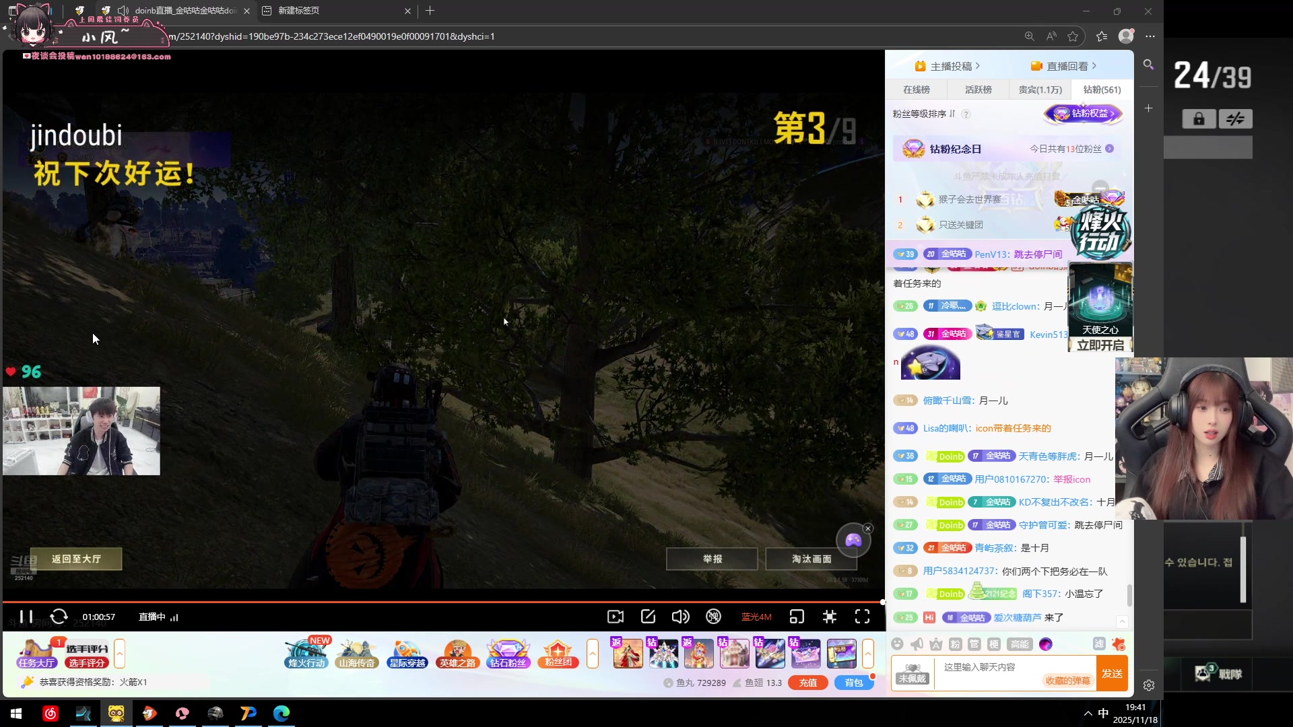This screenshot has height=727, width=1293.
Task: Toggle the 滤 chat filter button
Action: [x=1099, y=644]
